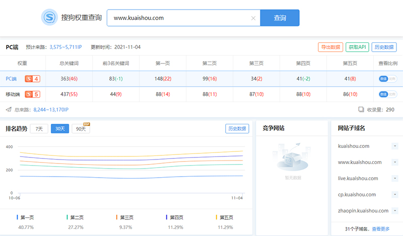403x236 pixels.
Task: Click the Sogou logo icon
Action: pyautogui.click(x=49, y=17)
